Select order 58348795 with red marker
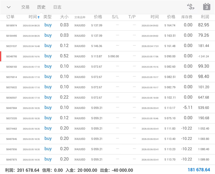This screenshot has width=215, height=174. (x=12, y=57)
